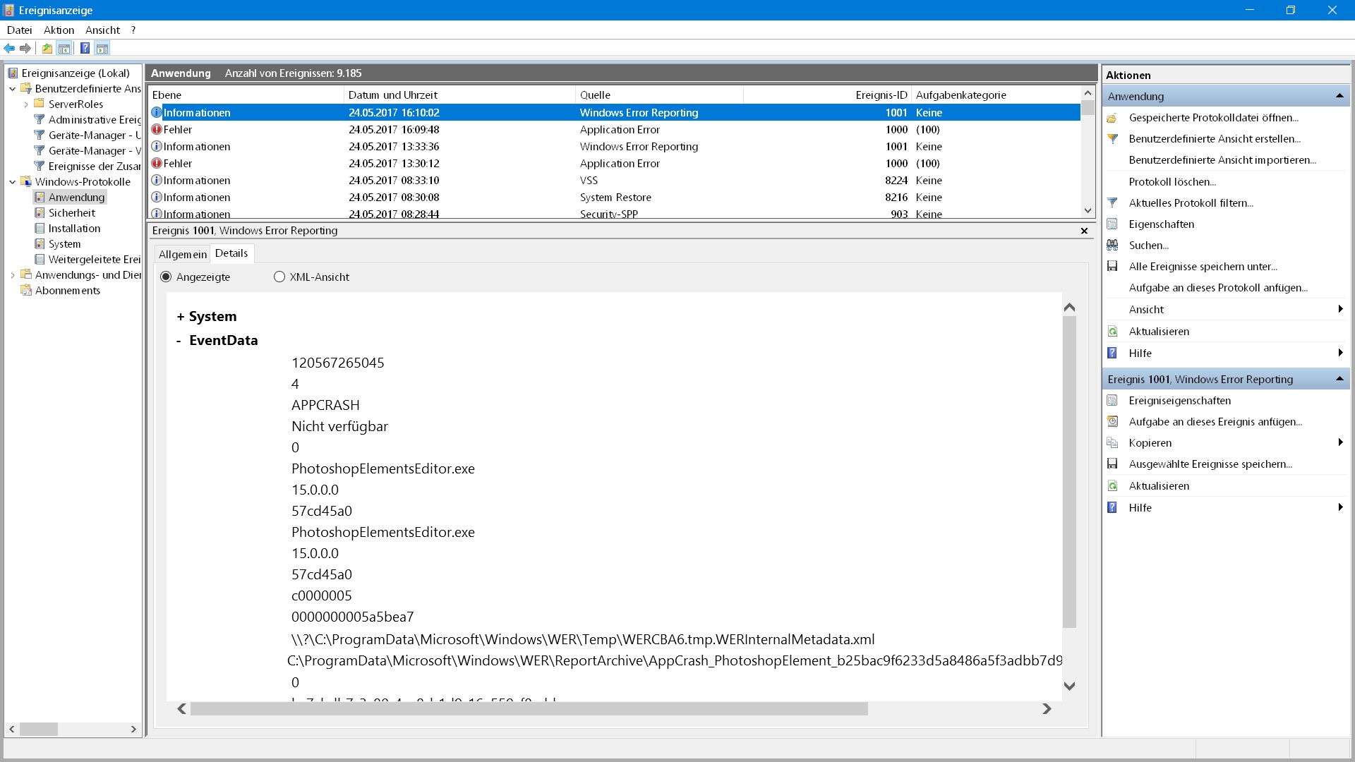Open the Ansicht menu in menu bar

102,30
